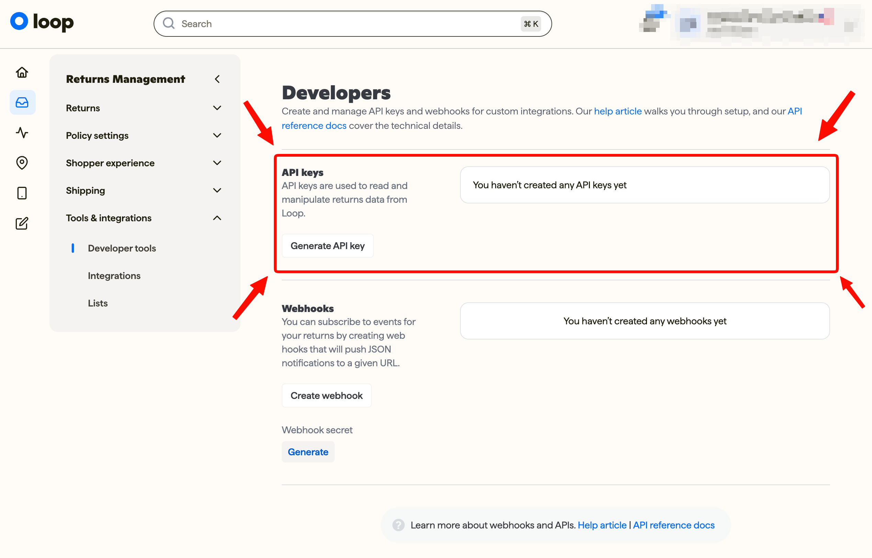Click 'You haven't created any API keys yet' text

(550, 185)
